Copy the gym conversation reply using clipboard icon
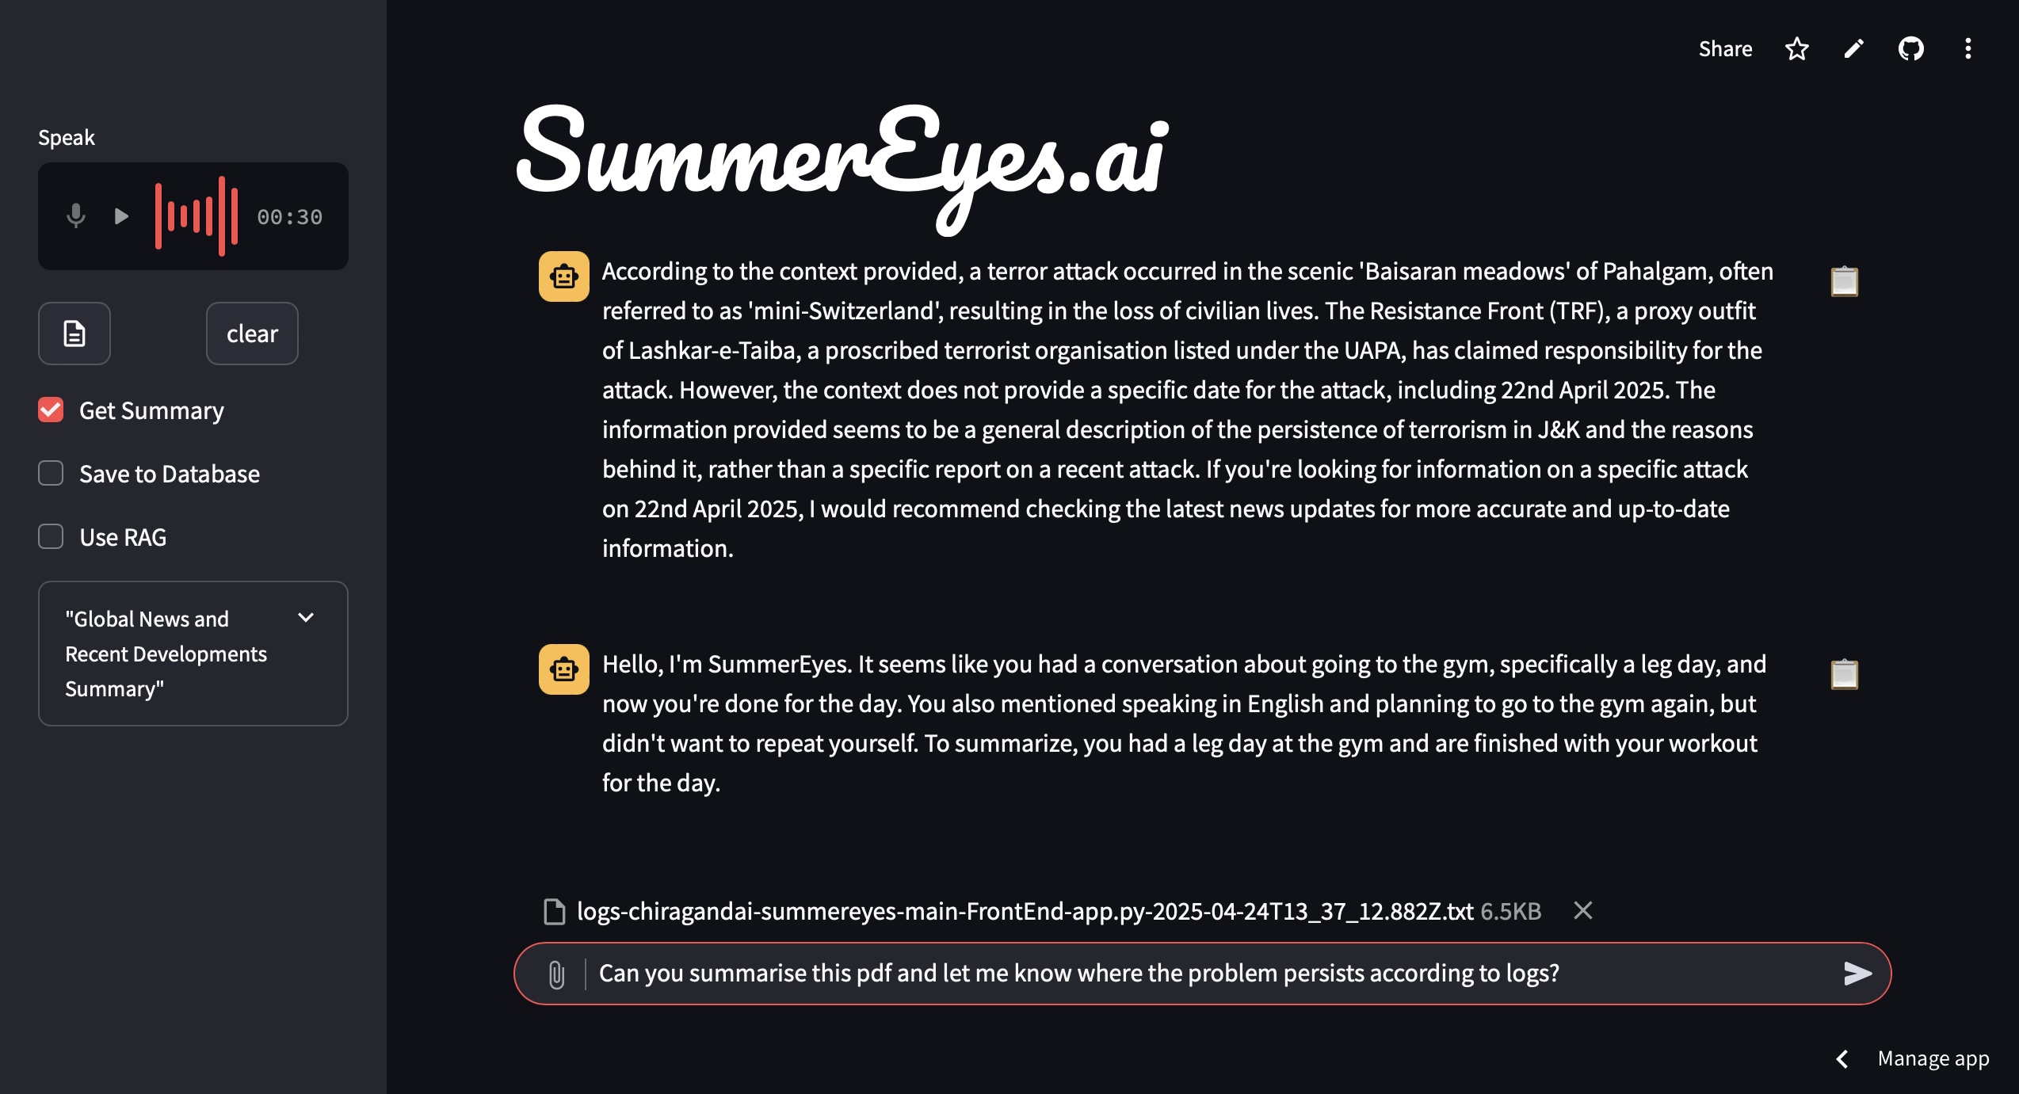The image size is (2019, 1094). pyautogui.click(x=1844, y=674)
